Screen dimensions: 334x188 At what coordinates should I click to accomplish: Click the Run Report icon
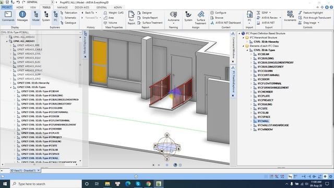(x=131, y=18)
